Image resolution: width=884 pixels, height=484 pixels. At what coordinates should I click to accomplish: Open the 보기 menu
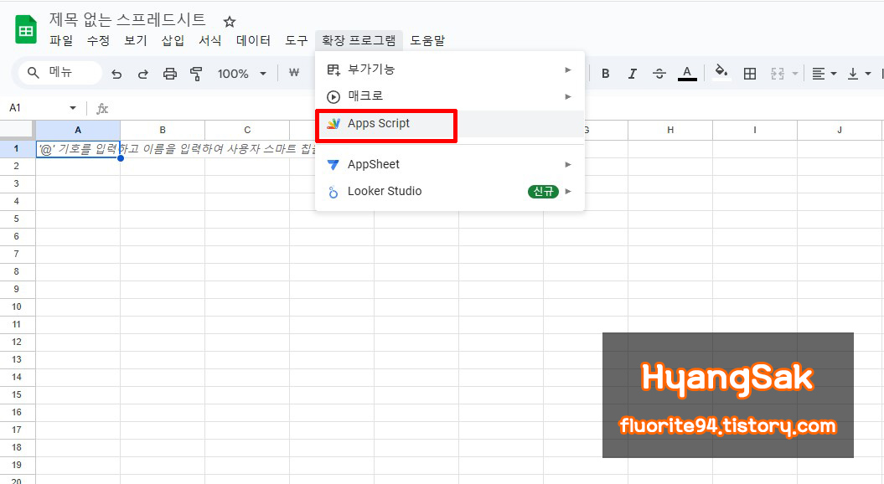(135, 40)
